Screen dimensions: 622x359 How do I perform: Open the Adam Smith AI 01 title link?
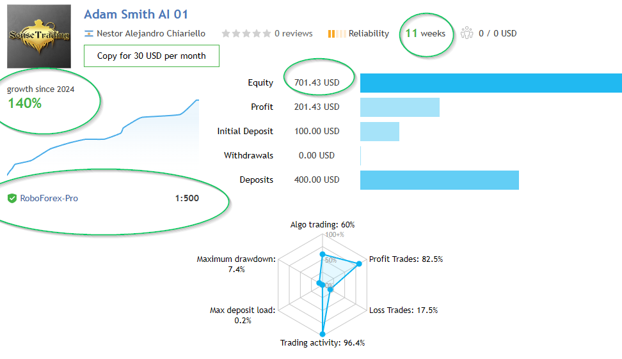[x=136, y=14]
